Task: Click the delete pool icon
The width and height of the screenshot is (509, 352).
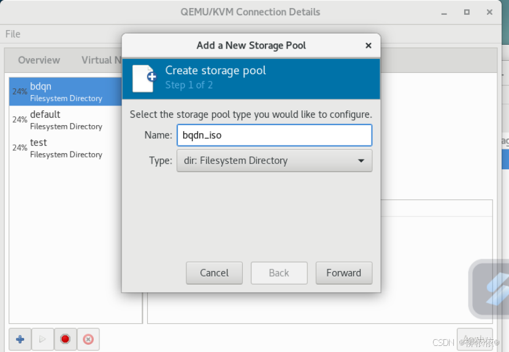Action: pos(88,339)
